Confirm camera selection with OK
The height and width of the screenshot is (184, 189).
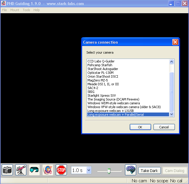pyautogui.click(x=140, y=127)
